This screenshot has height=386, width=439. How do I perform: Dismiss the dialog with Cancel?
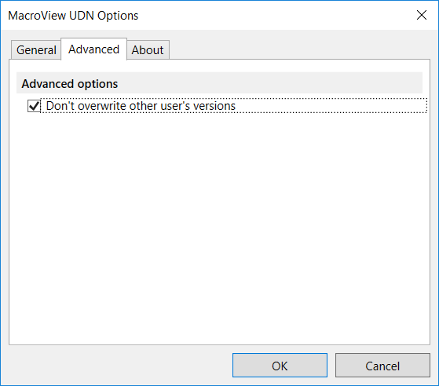[x=382, y=366]
